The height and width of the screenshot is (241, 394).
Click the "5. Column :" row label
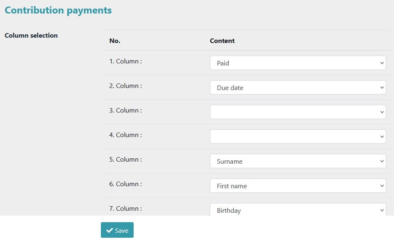click(125, 160)
